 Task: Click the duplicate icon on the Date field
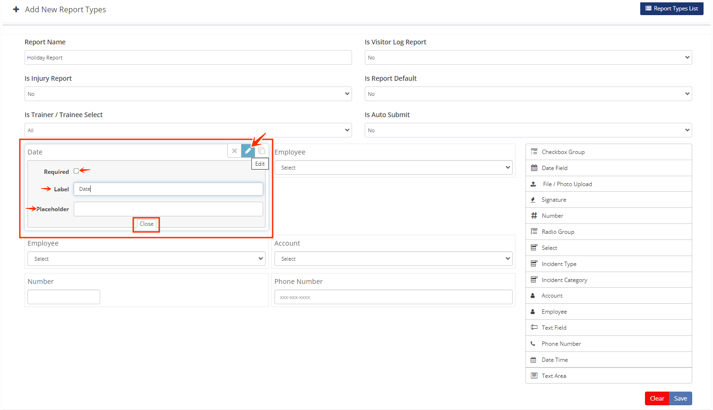point(262,151)
